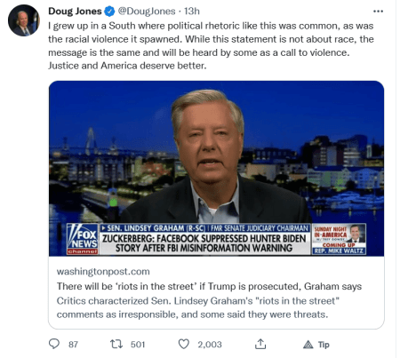Open the three-dot more options menu

tap(378, 12)
